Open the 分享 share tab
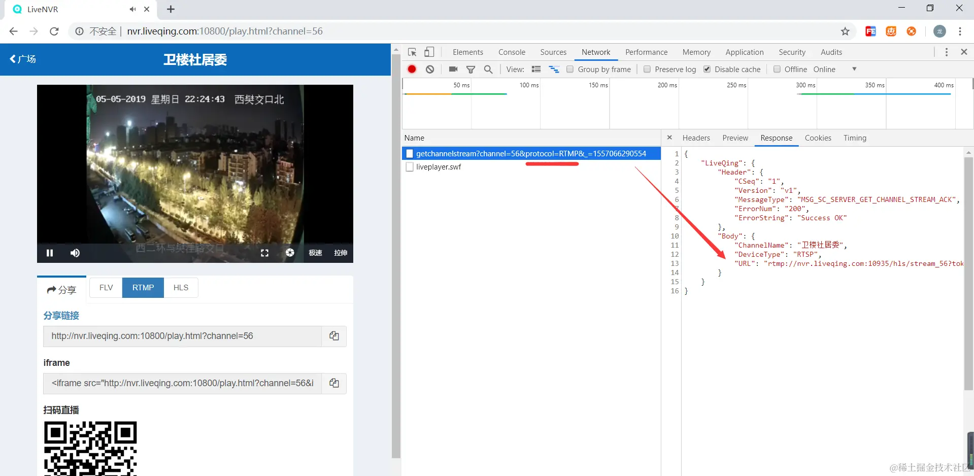 [61, 290]
